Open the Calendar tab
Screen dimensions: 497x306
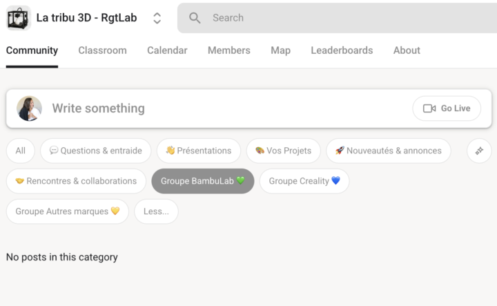(167, 50)
